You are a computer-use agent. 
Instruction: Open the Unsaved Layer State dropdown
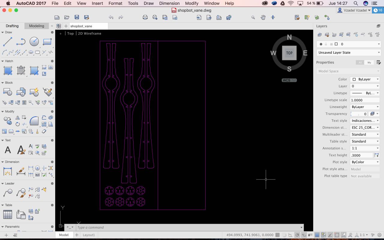click(x=349, y=52)
